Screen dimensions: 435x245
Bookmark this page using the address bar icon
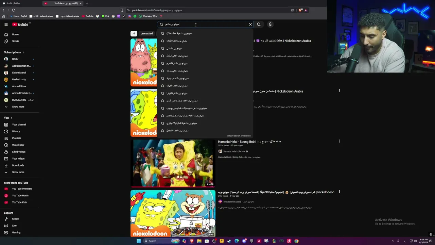(x=122, y=10)
